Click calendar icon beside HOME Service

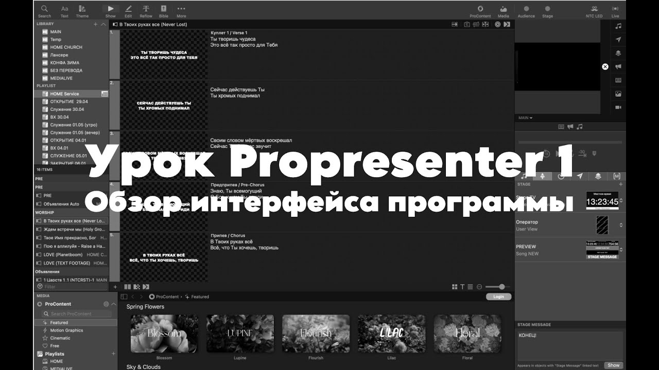pyautogui.click(x=105, y=94)
